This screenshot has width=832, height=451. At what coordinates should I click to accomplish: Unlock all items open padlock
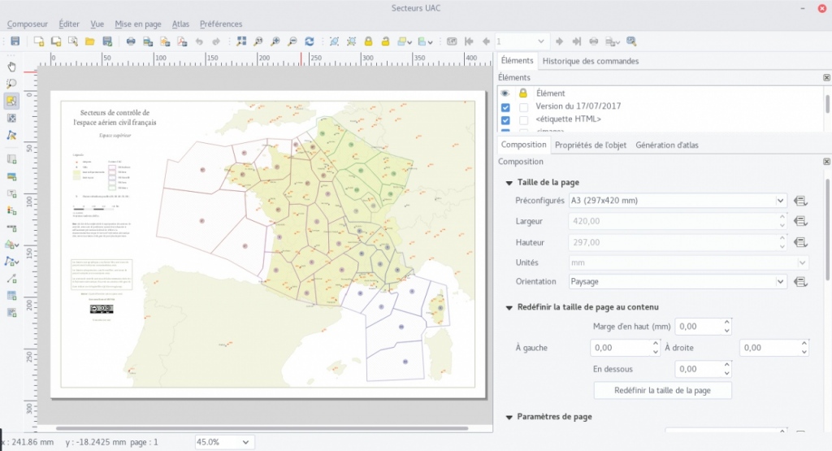pyautogui.click(x=385, y=41)
